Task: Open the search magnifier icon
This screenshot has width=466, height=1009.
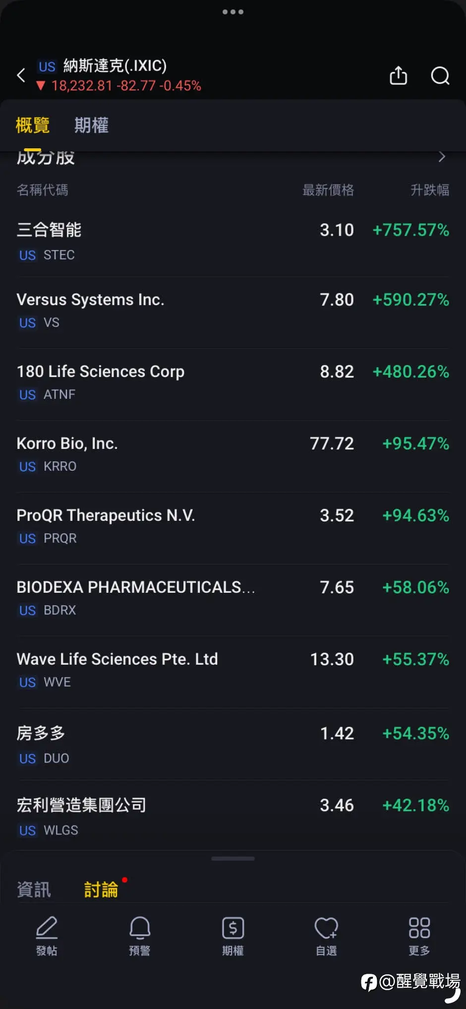Action: click(440, 75)
